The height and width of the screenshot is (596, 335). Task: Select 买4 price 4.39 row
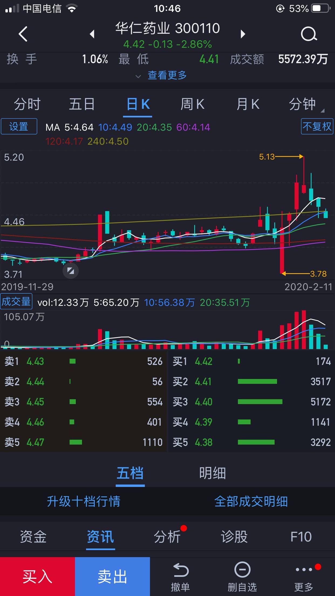[252, 422]
